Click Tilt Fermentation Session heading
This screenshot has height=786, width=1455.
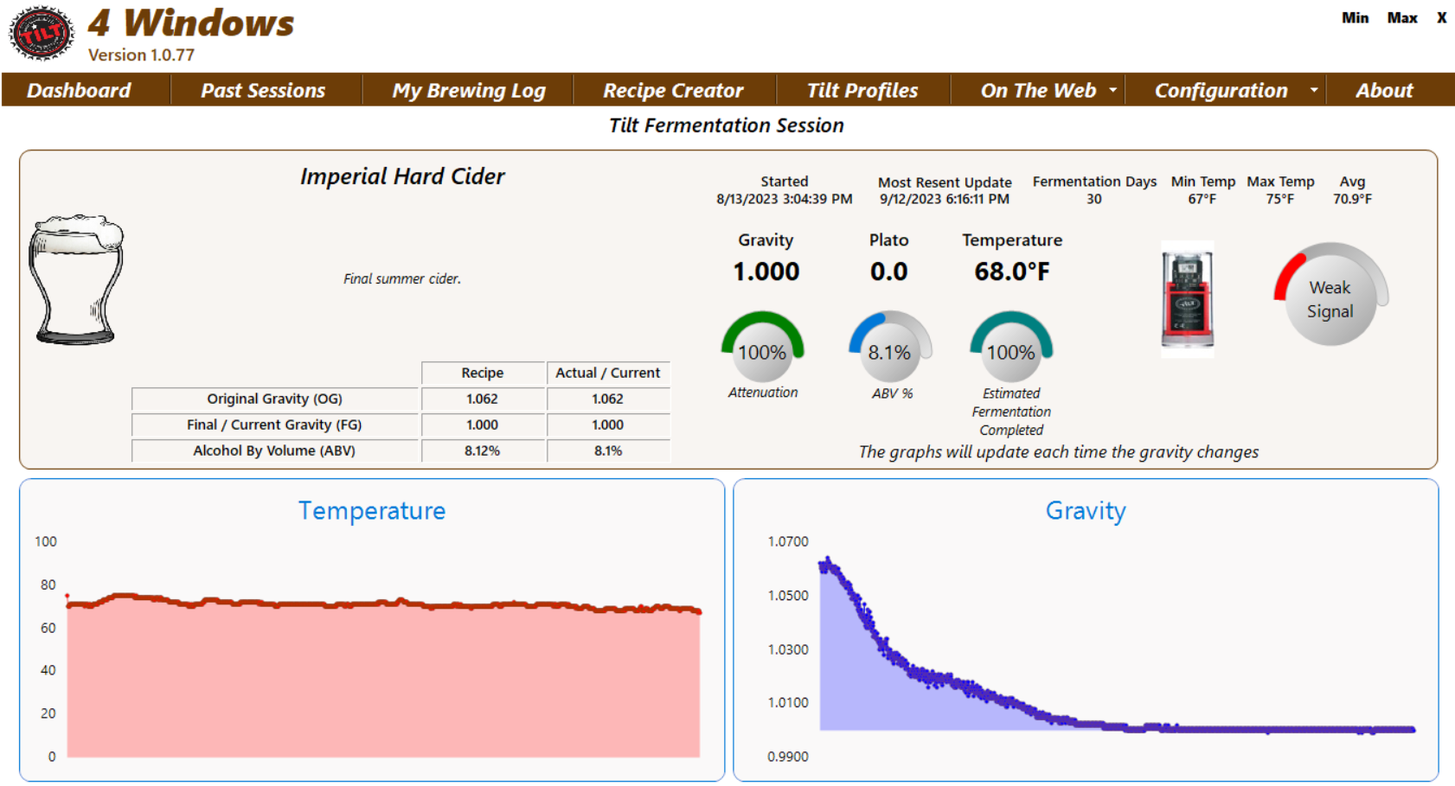coord(727,125)
